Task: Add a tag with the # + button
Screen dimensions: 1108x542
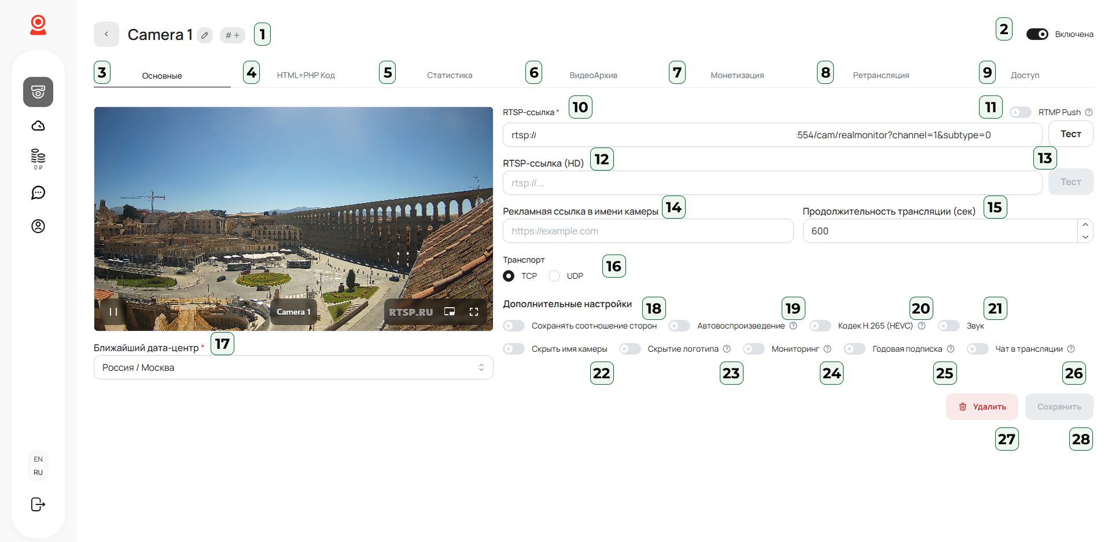Action: pos(233,35)
